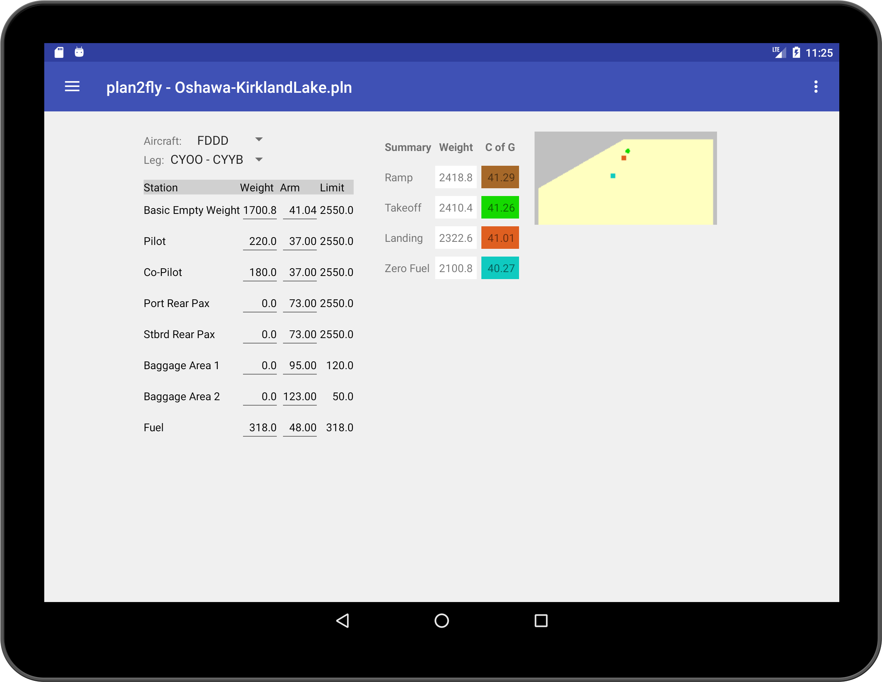Open the recent apps view
882x682 pixels.
[x=541, y=621]
